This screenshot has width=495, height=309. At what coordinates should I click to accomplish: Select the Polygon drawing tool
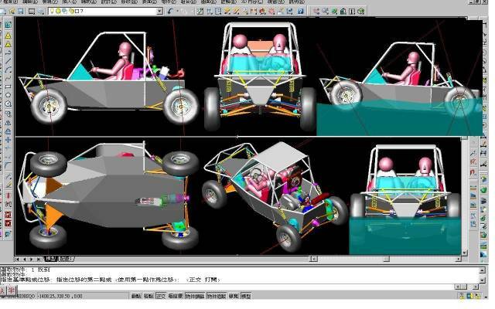8,95
